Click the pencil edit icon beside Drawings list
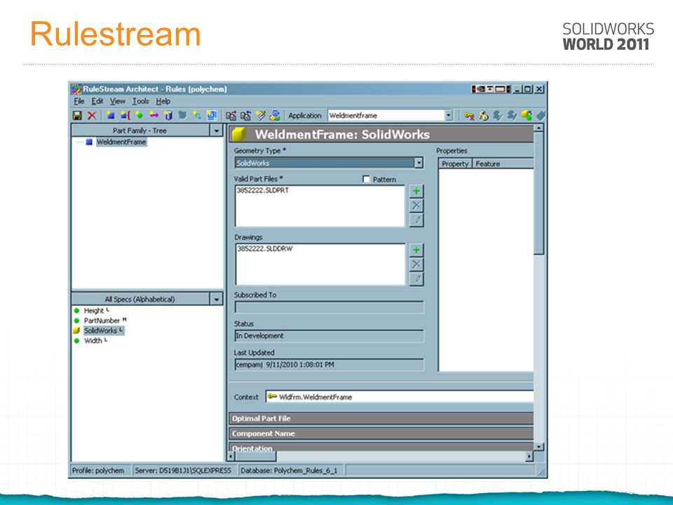Image resolution: width=673 pixels, height=505 pixels. click(x=416, y=279)
